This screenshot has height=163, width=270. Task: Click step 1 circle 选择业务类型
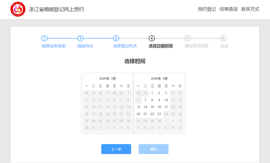pos(44,38)
